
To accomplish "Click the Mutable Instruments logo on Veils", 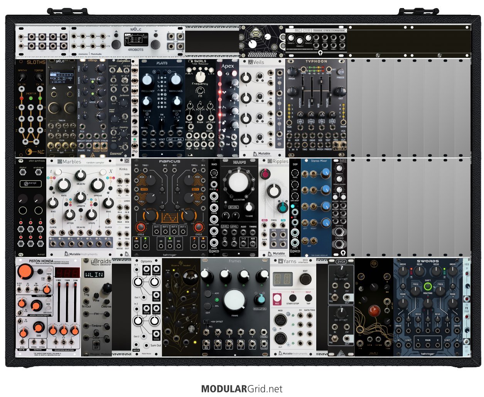I will click(261, 154).
